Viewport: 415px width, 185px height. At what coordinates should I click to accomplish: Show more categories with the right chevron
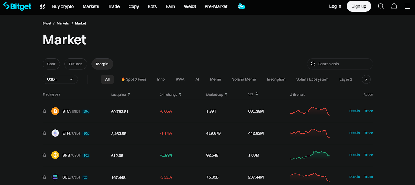point(366,79)
